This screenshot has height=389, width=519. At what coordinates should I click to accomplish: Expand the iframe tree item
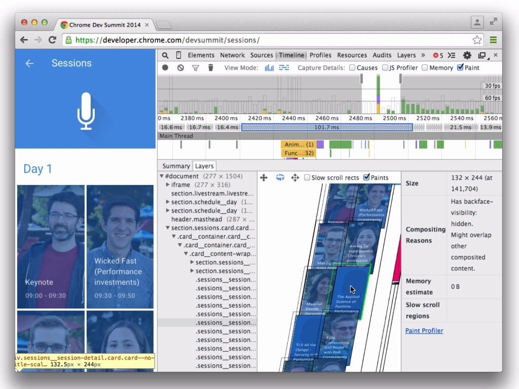tap(168, 185)
